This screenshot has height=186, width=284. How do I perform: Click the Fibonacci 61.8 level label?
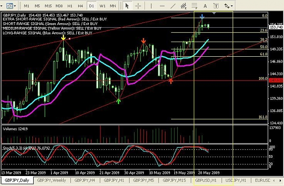pyautogui.click(x=264, y=54)
